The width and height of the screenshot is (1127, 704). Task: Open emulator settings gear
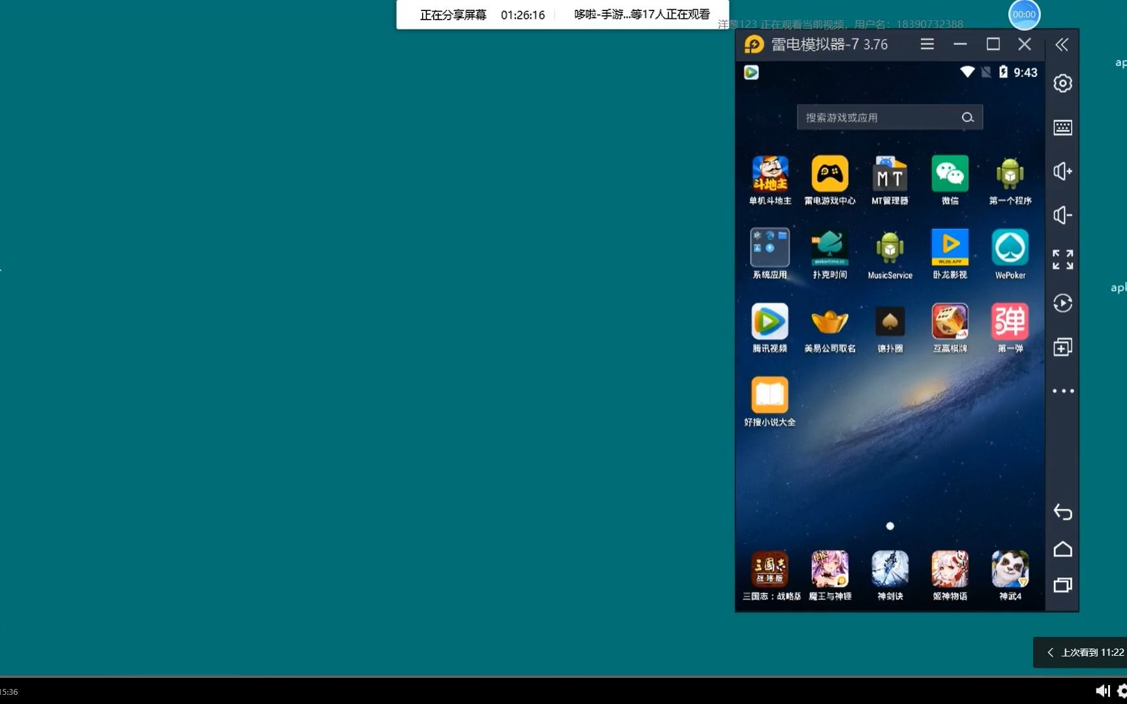(1062, 83)
